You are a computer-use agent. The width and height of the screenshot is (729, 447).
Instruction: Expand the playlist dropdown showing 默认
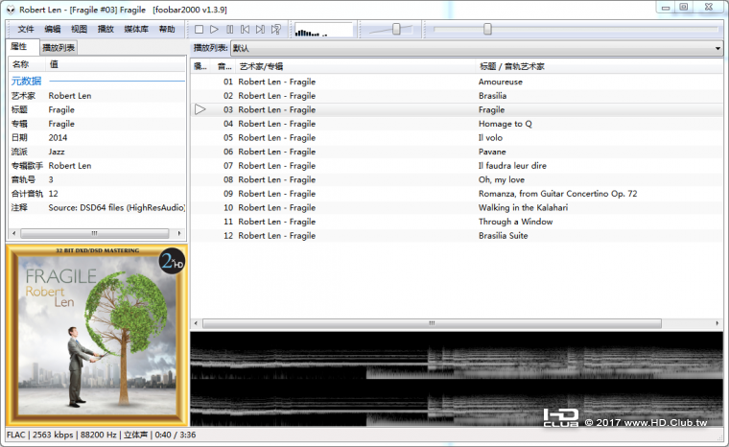pos(717,48)
